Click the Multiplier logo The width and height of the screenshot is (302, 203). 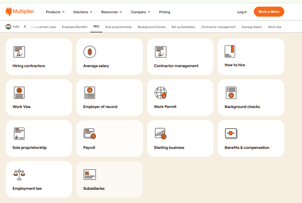pyautogui.click(x=20, y=12)
